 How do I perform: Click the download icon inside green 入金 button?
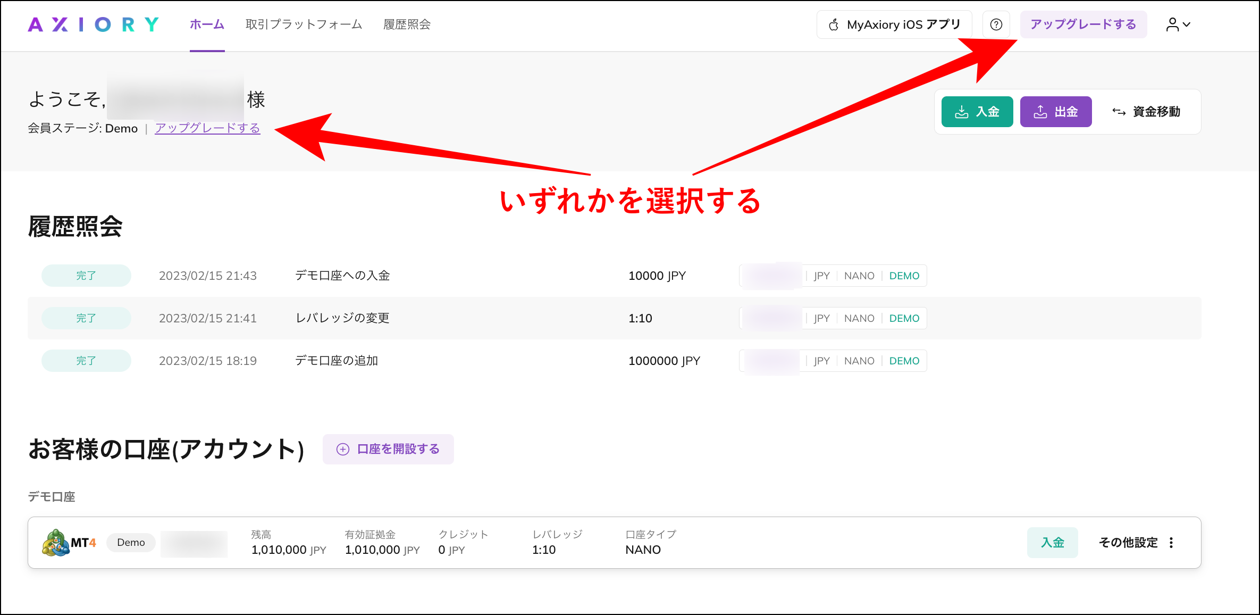(x=961, y=111)
